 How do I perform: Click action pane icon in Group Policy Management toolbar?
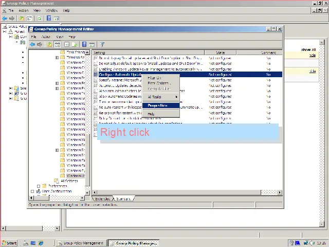point(57,19)
